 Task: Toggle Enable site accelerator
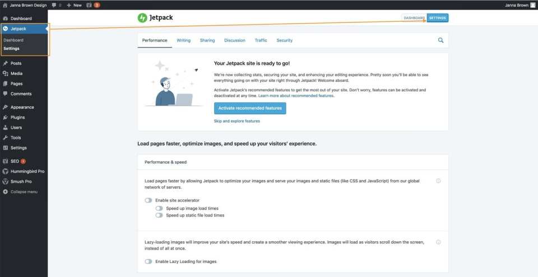coord(148,200)
